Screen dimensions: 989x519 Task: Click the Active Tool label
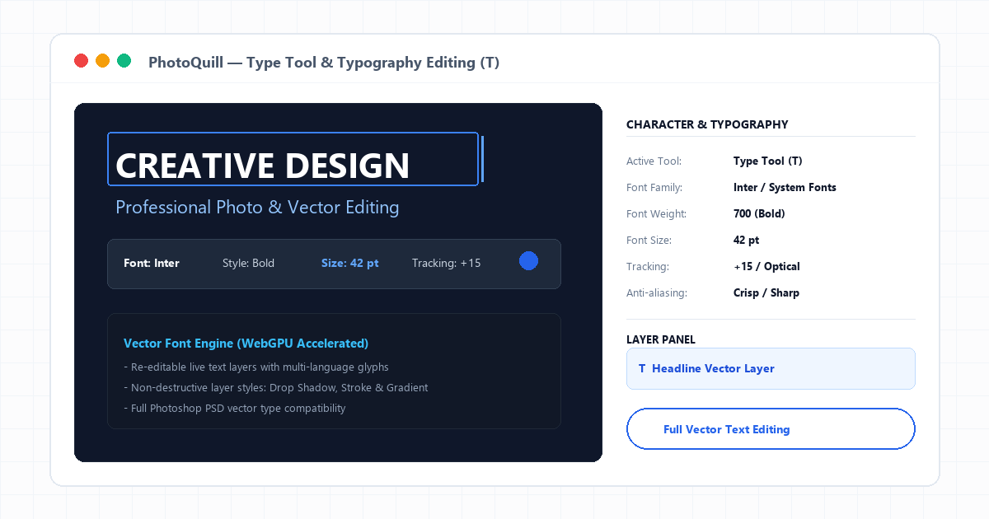(x=654, y=161)
